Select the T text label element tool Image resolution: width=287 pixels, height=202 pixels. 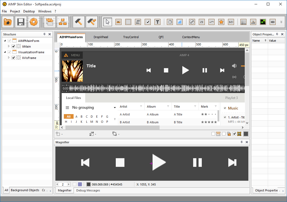(x=158, y=22)
